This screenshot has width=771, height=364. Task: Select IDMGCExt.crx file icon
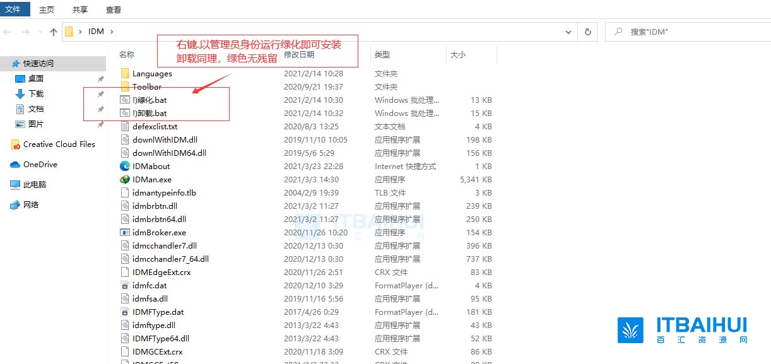pyautogui.click(x=125, y=352)
